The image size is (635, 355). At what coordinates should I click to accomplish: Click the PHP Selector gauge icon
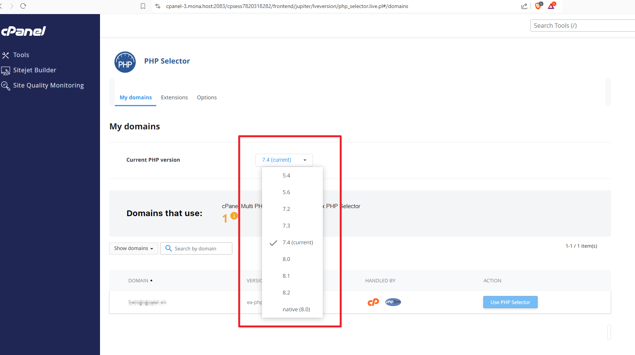125,62
